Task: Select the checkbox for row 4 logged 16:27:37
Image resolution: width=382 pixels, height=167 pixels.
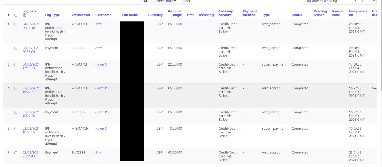Action: tap(16, 88)
